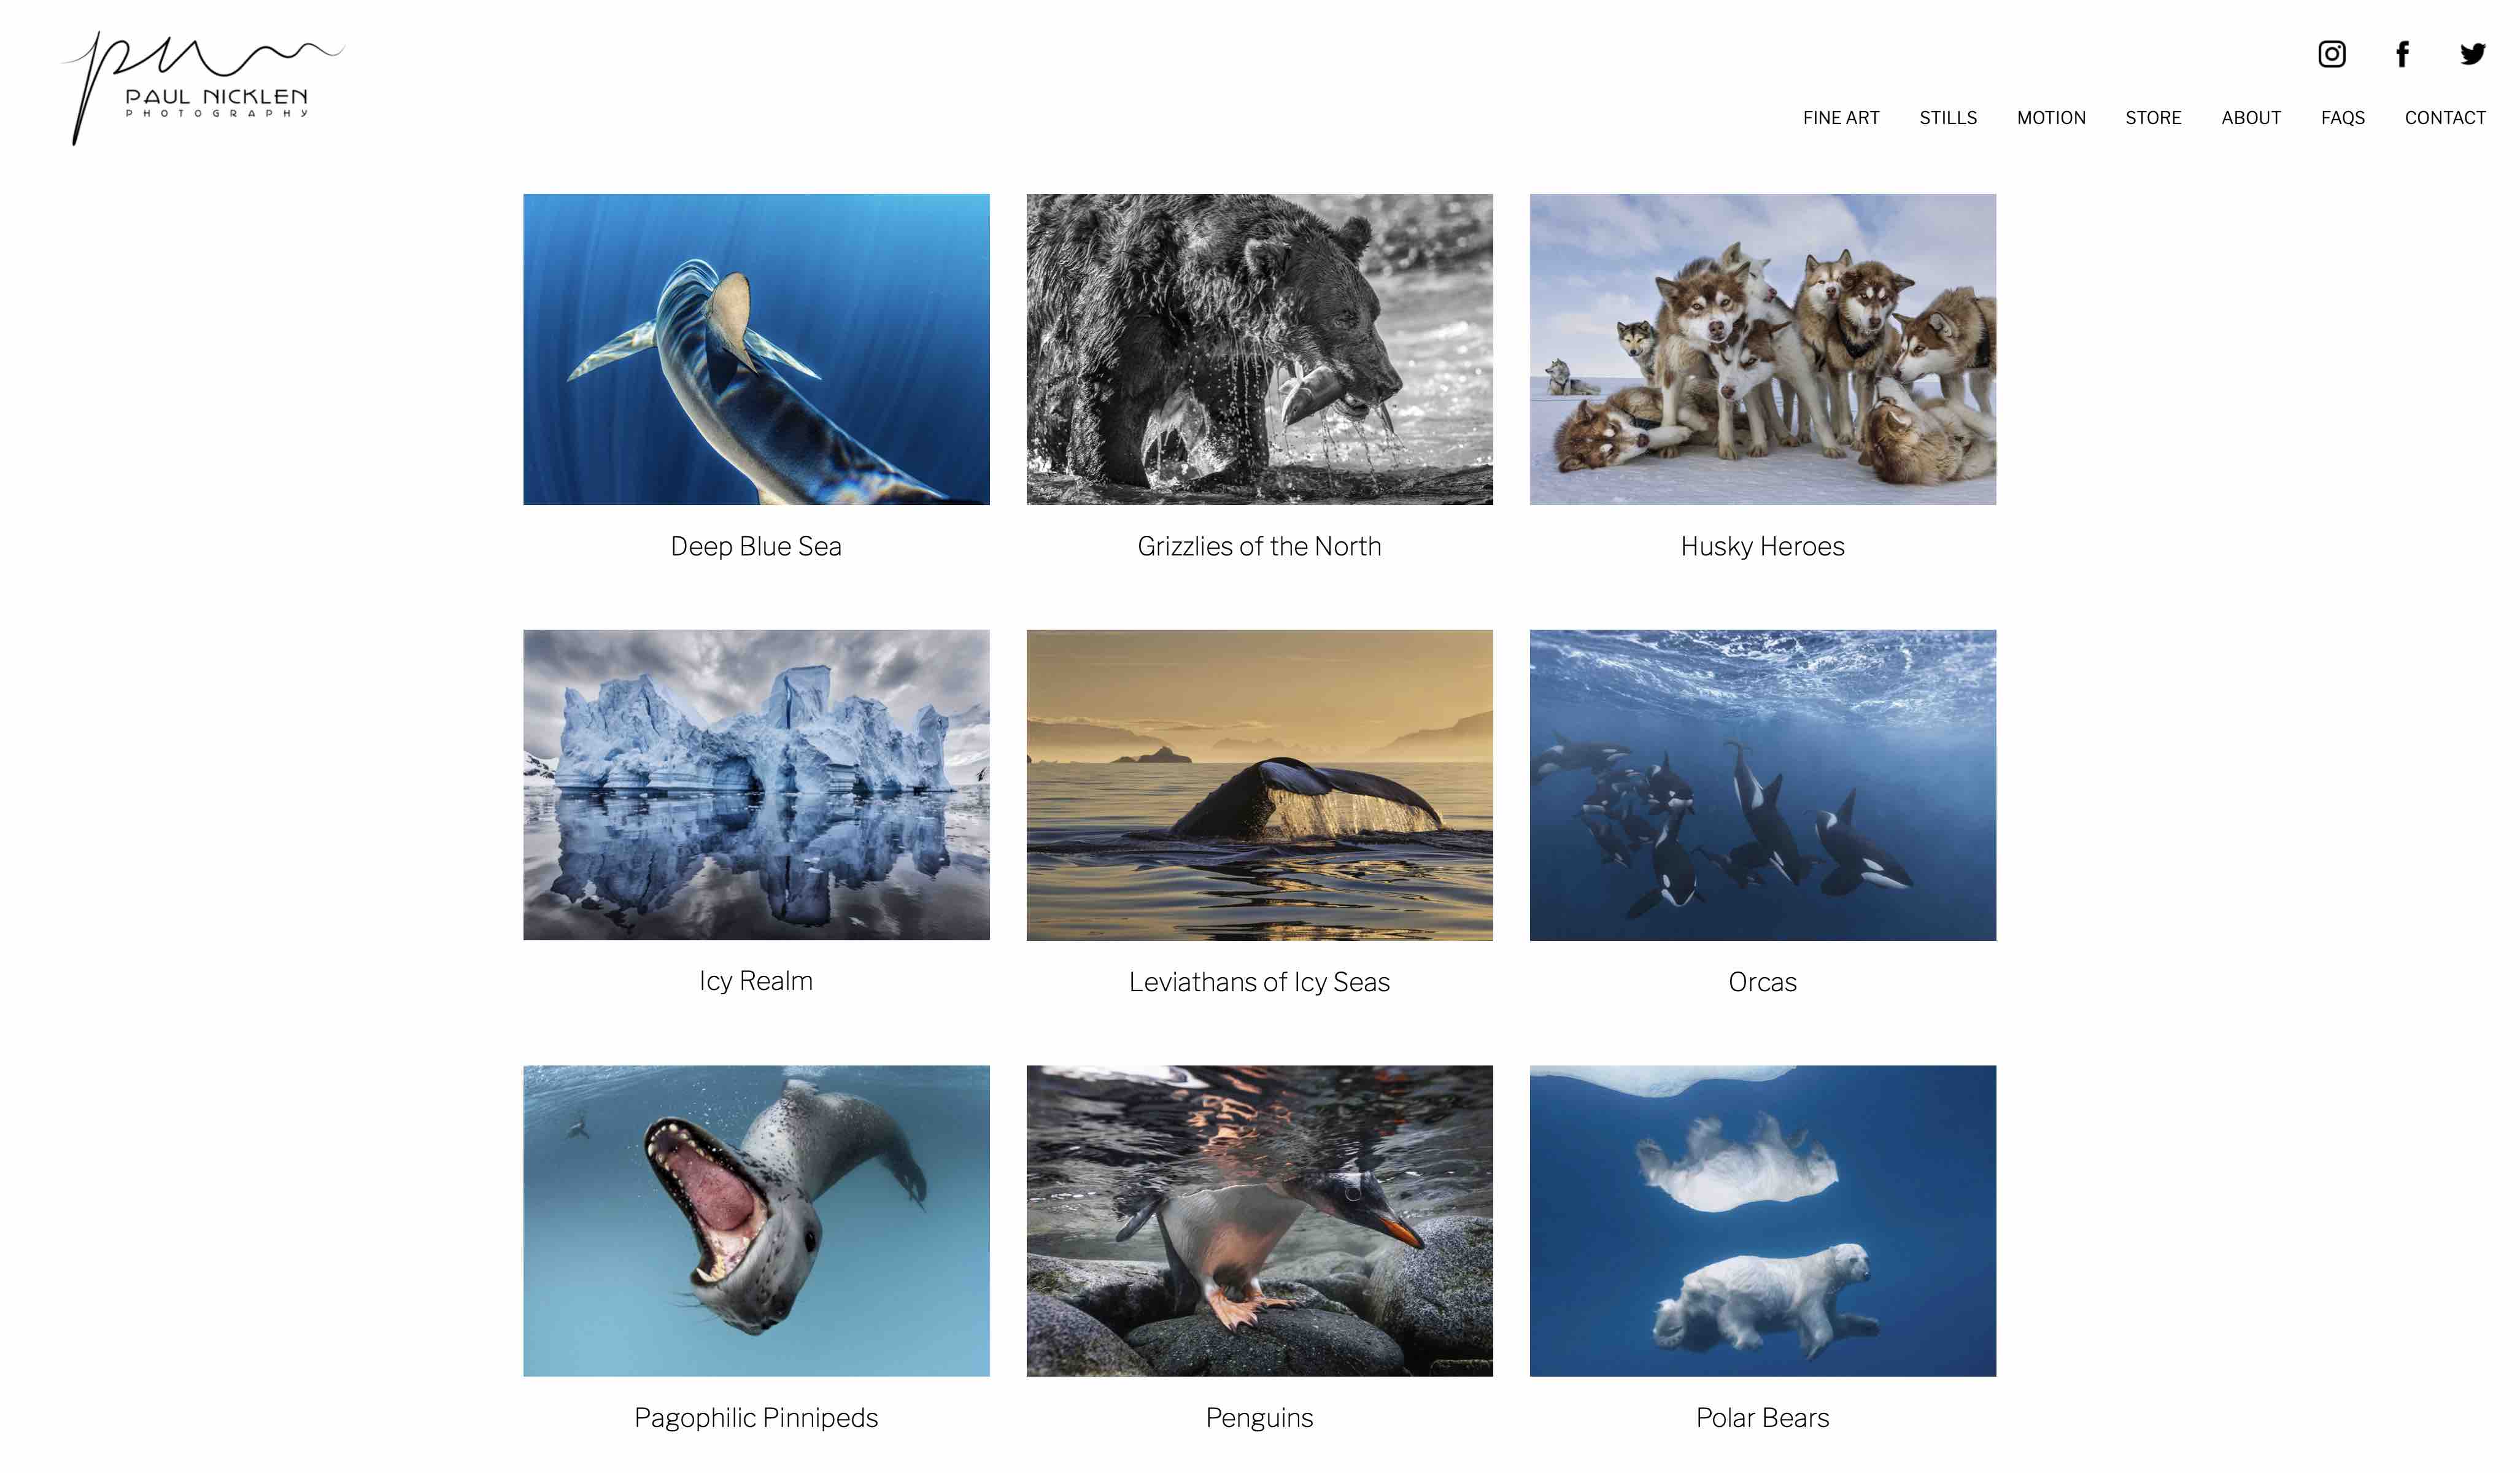View the swimming polar bears thumbnail
The image size is (2520, 1473).
pyautogui.click(x=1762, y=1220)
